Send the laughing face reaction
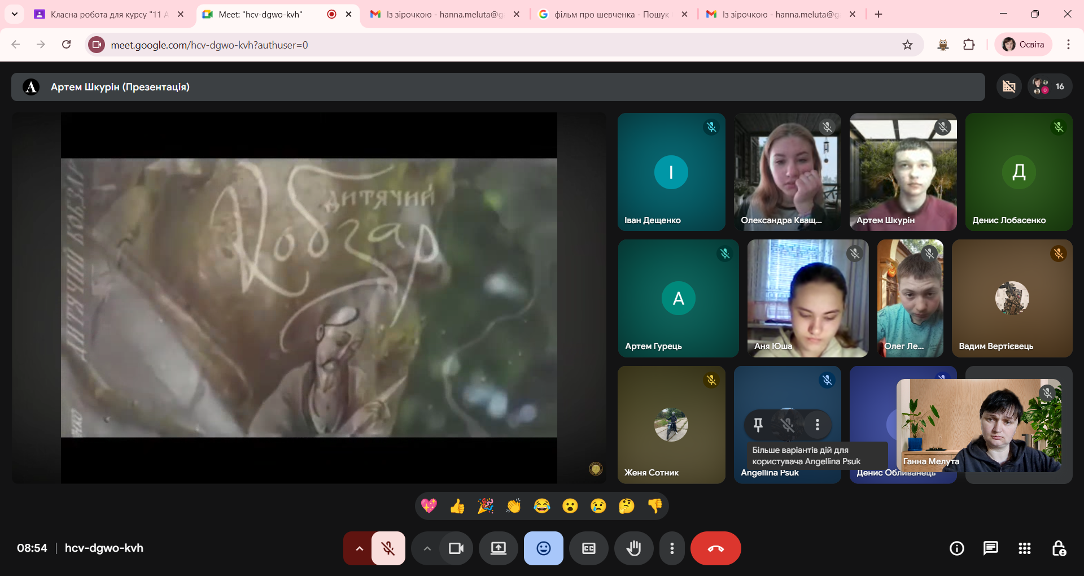 (x=542, y=506)
